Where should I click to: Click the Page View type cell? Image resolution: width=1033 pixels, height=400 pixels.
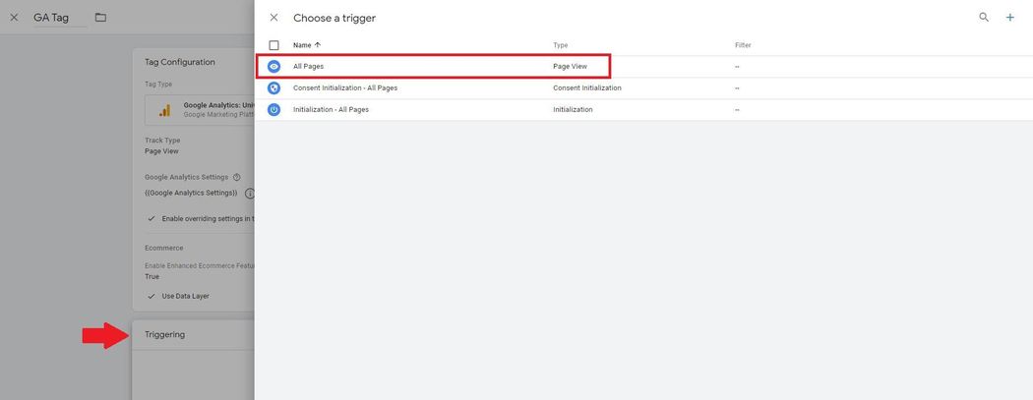click(570, 67)
